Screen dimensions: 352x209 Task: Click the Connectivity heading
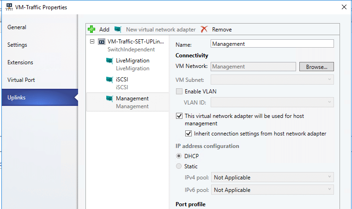tap(192, 55)
